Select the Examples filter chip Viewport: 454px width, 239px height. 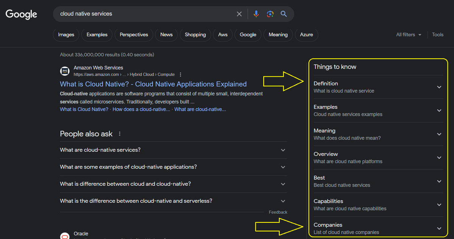[x=97, y=34]
